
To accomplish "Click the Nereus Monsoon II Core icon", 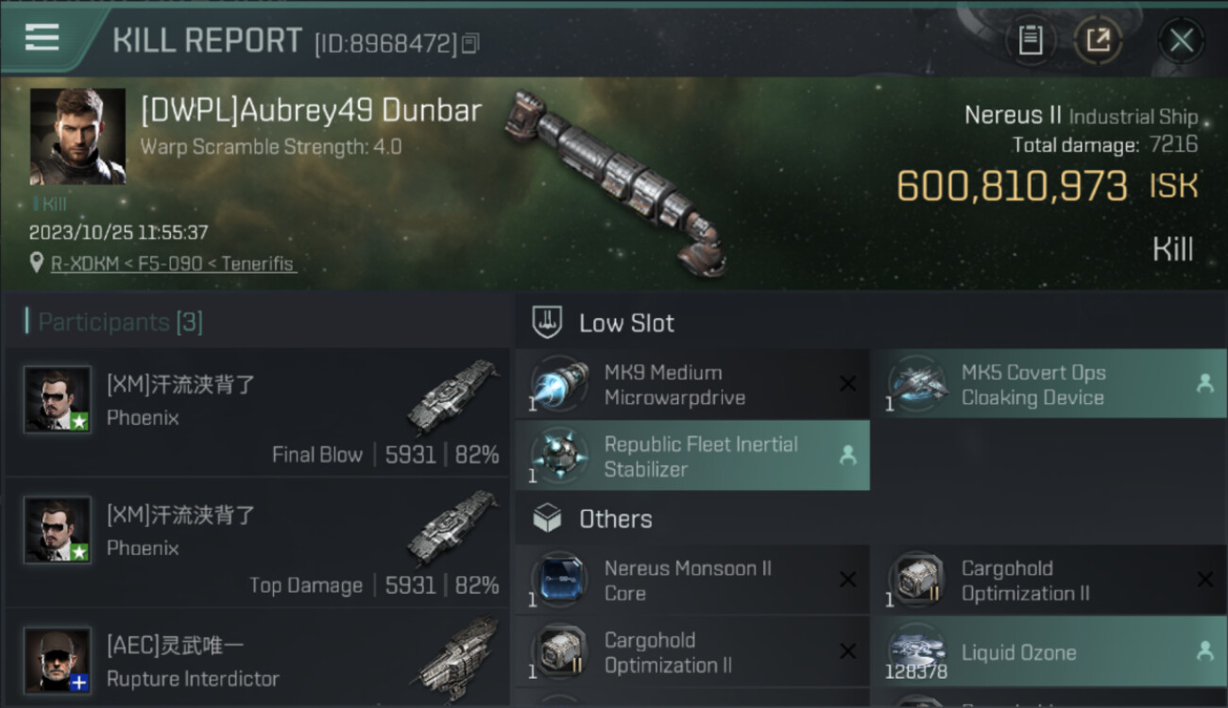I will click(560, 581).
